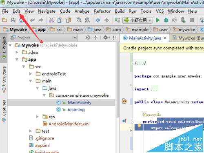
Task: Open the VCS menu
Action: [x=160, y=11]
